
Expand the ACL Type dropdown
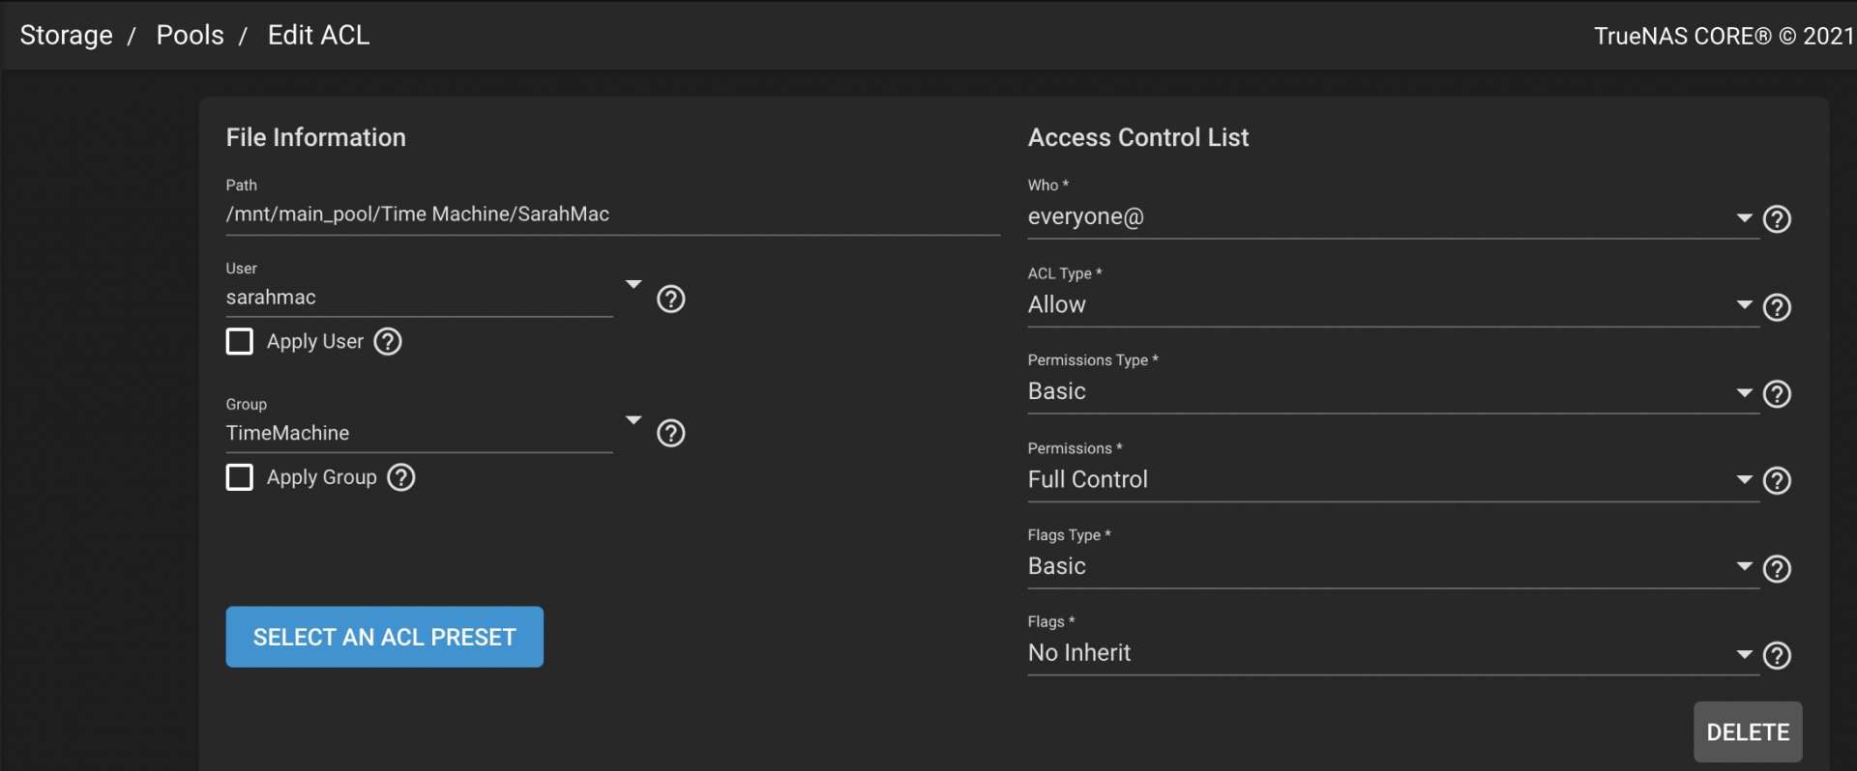pyautogui.click(x=1391, y=305)
